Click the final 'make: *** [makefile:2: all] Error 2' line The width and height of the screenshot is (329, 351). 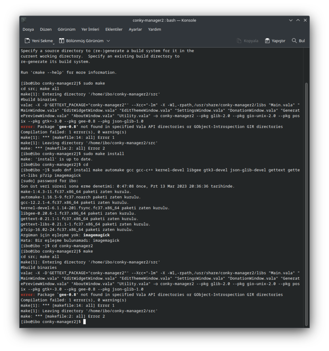point(63,316)
